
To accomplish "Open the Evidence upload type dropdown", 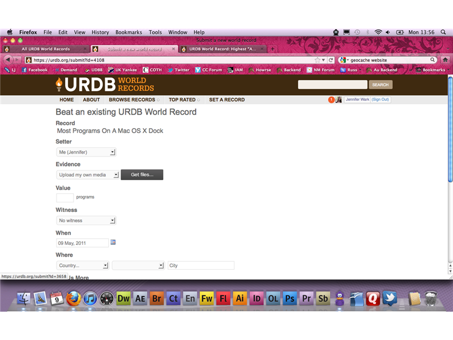I will click(88, 175).
